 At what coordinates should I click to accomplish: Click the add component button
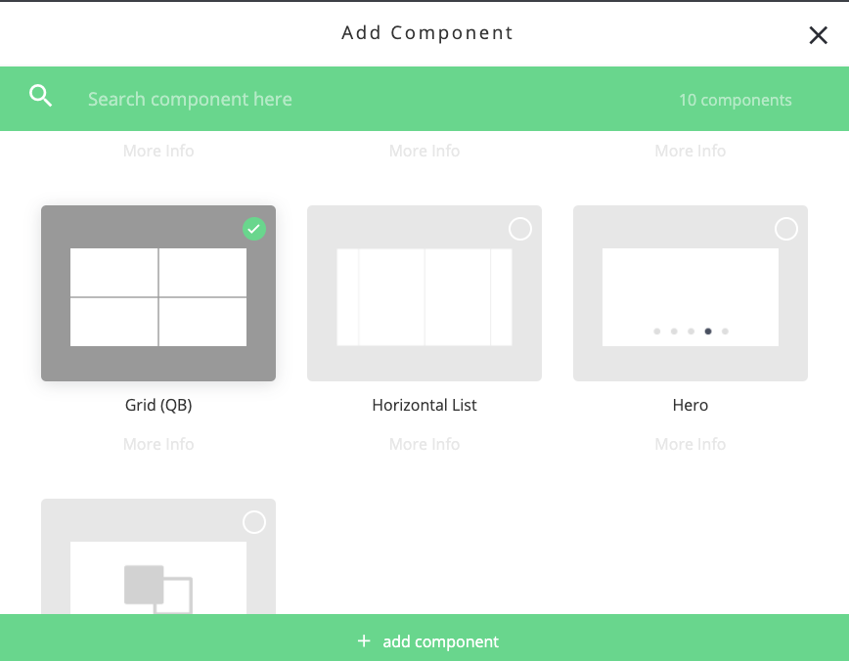pos(424,638)
